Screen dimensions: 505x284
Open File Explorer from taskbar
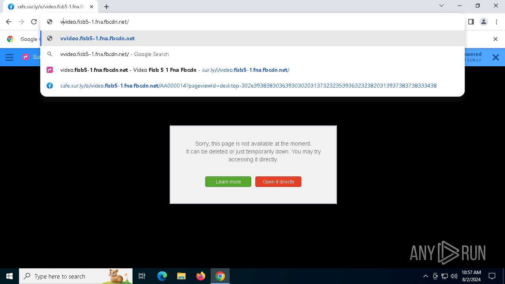[x=181, y=276]
